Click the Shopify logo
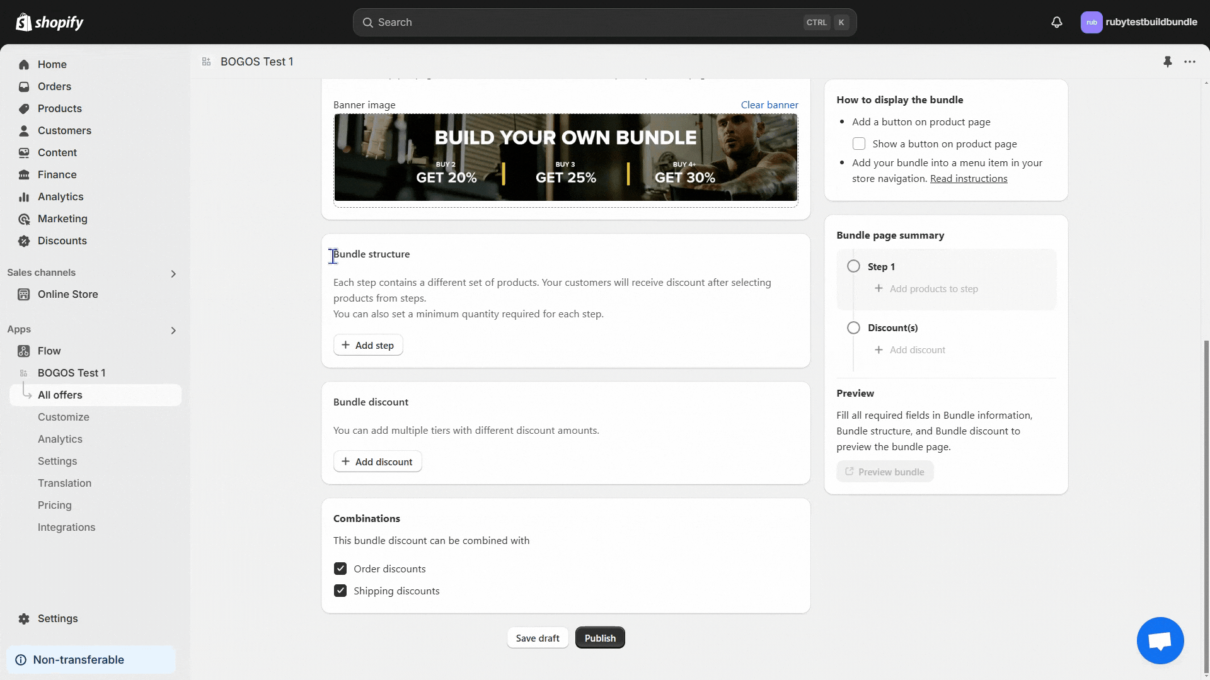The image size is (1210, 680). (x=50, y=22)
